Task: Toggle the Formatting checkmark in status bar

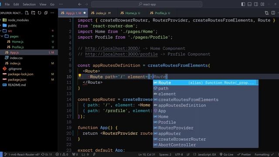Action: click(265, 154)
